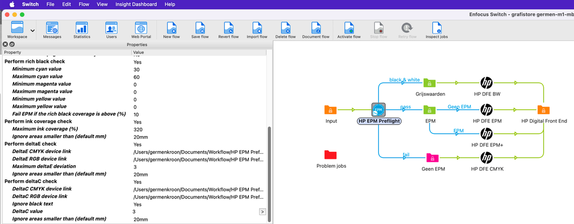Click the Maximum cyan value 60
The height and width of the screenshot is (224, 574).
coord(137,77)
